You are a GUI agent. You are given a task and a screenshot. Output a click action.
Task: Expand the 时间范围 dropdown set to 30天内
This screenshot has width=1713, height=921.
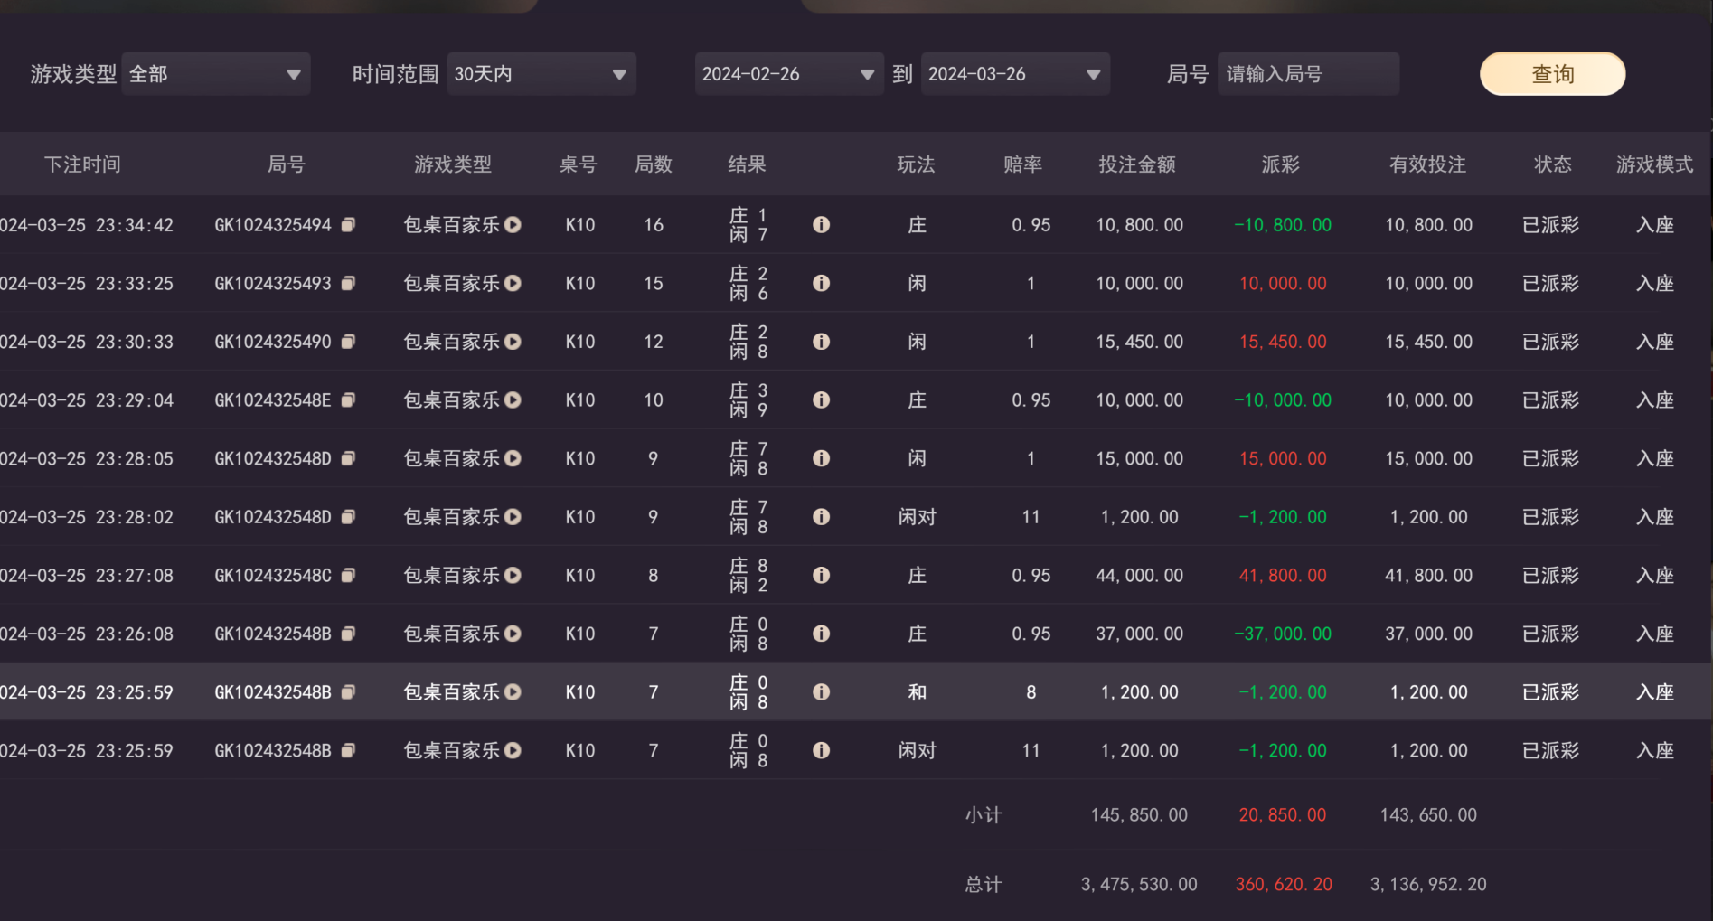pos(541,74)
